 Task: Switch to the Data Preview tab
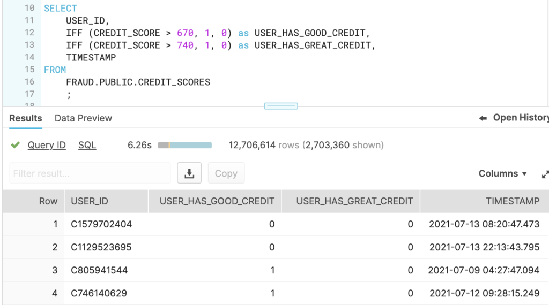(83, 118)
